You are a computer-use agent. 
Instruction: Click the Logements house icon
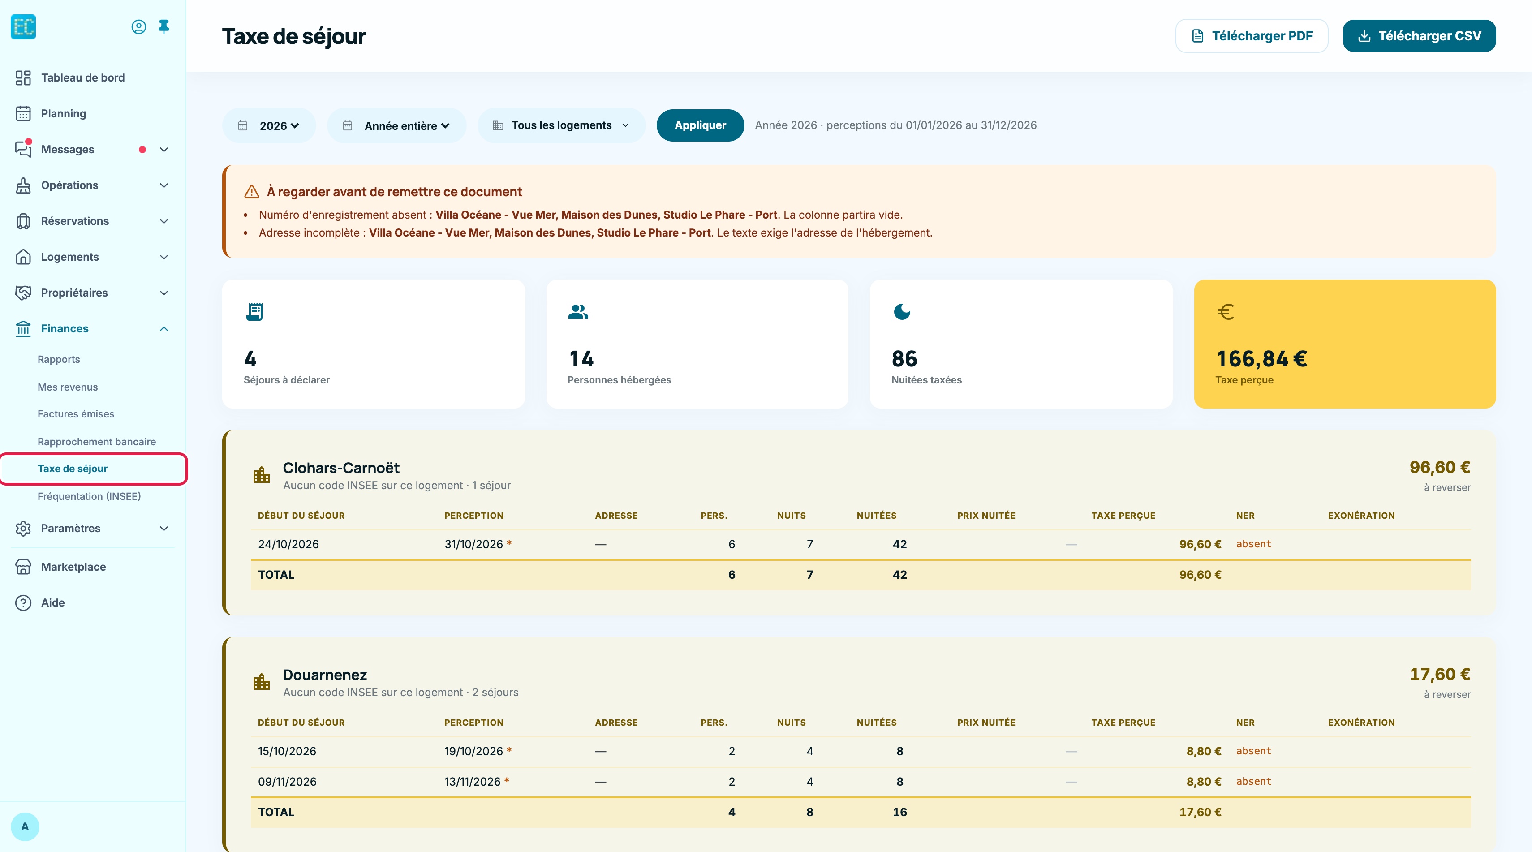23,257
